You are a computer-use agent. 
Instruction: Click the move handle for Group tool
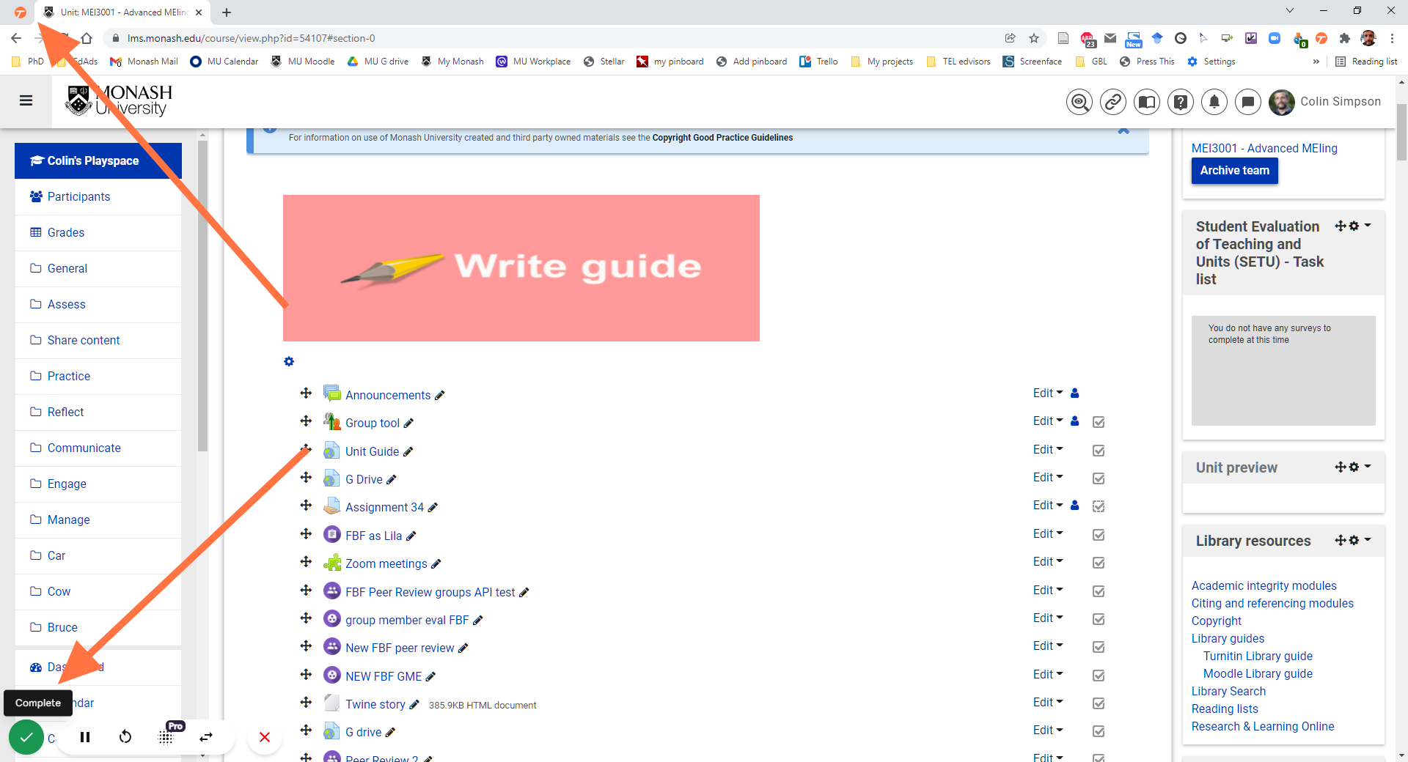[x=306, y=421]
